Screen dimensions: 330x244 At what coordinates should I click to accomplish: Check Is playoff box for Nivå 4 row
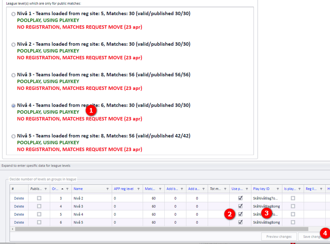pyautogui.click(x=293, y=214)
